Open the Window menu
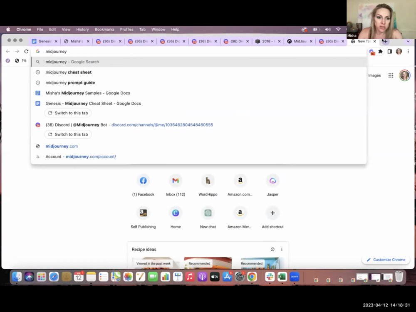The height and width of the screenshot is (312, 416). coord(158,30)
